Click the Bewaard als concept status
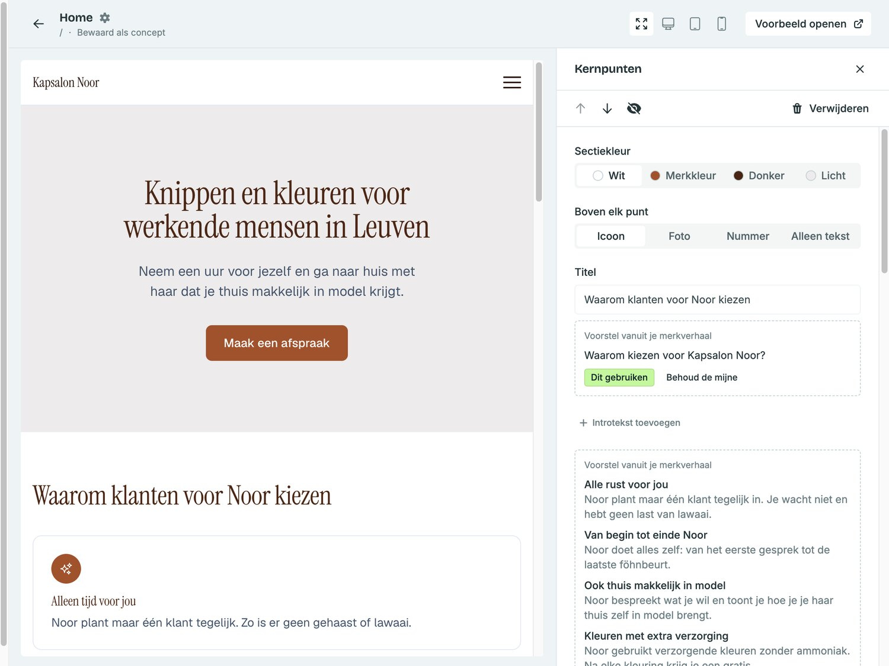 121,33
